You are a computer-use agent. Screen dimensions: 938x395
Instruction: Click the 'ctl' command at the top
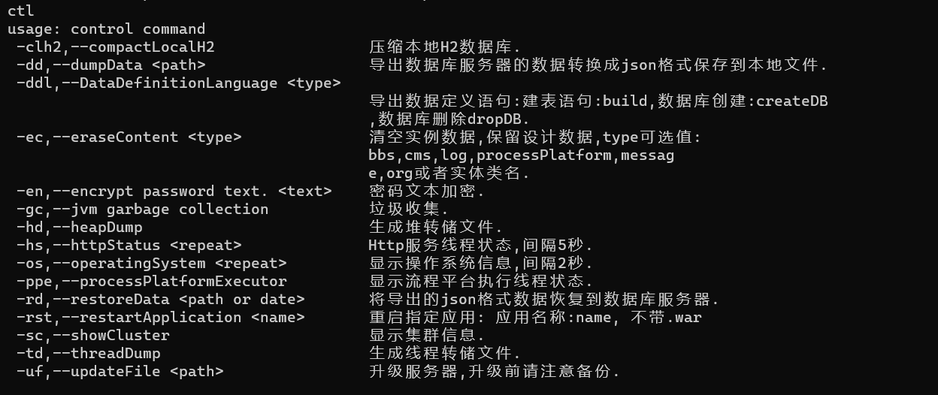pos(21,11)
